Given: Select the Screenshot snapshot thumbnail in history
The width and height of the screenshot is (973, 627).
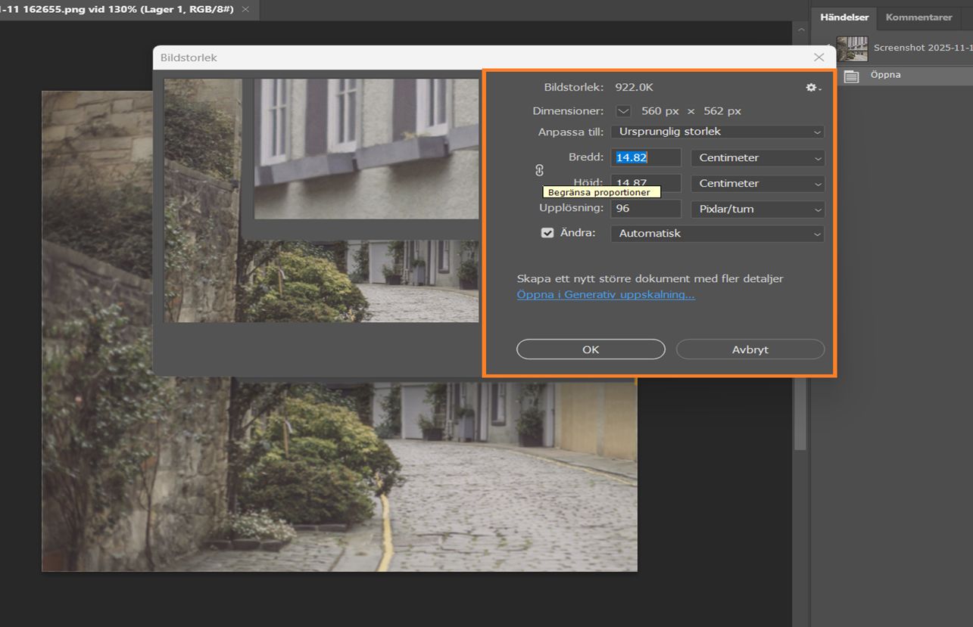Looking at the screenshot, I should coord(852,48).
